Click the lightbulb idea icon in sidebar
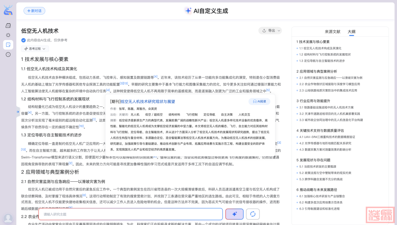Viewport: 397px width, 225px height. [x=8, y=35]
